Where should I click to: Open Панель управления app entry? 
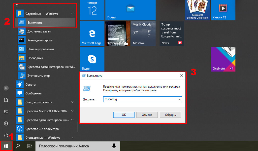45,49
